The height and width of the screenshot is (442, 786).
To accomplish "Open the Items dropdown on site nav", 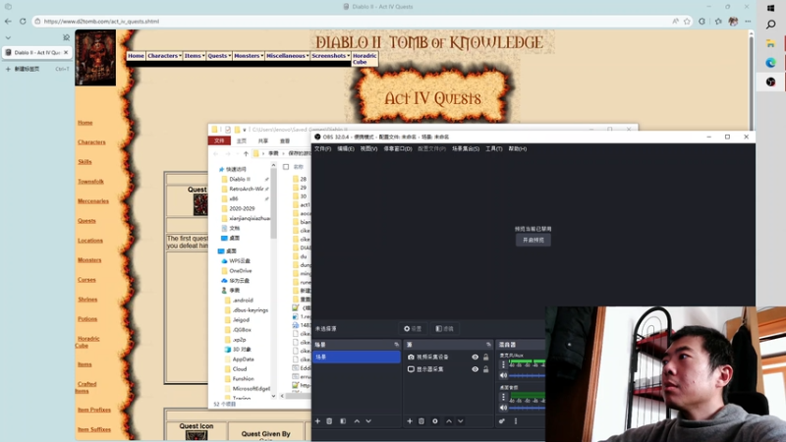I will (x=194, y=56).
